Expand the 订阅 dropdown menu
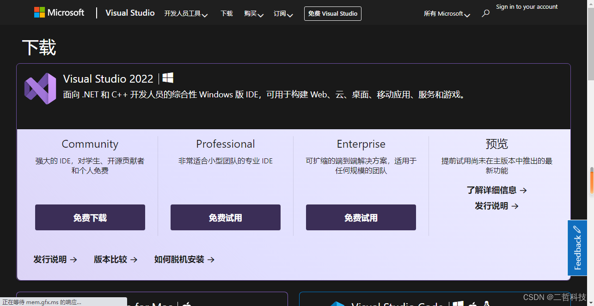Screen dimensions: 594x306 pyautogui.click(x=283, y=14)
